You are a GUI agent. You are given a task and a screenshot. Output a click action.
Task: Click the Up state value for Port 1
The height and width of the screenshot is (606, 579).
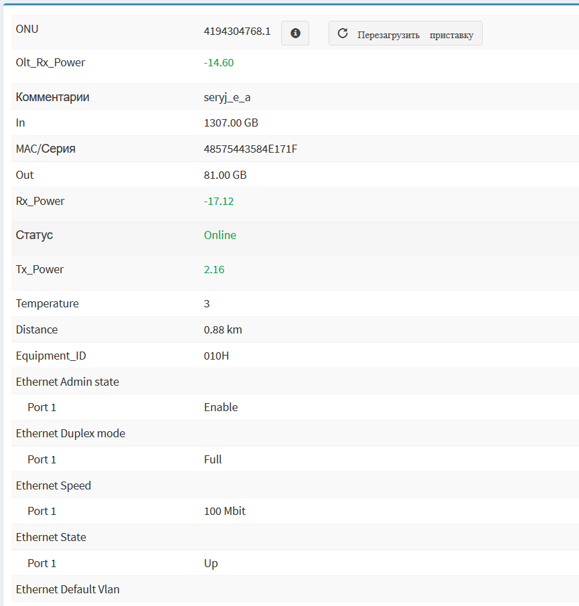(x=211, y=564)
